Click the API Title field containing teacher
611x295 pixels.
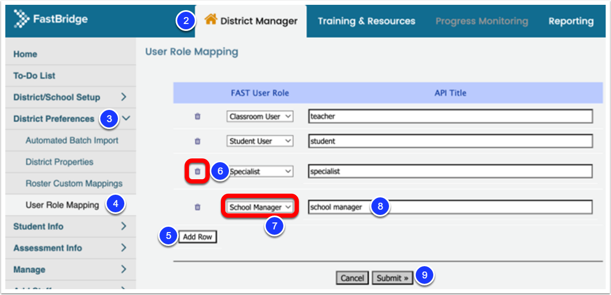point(450,116)
